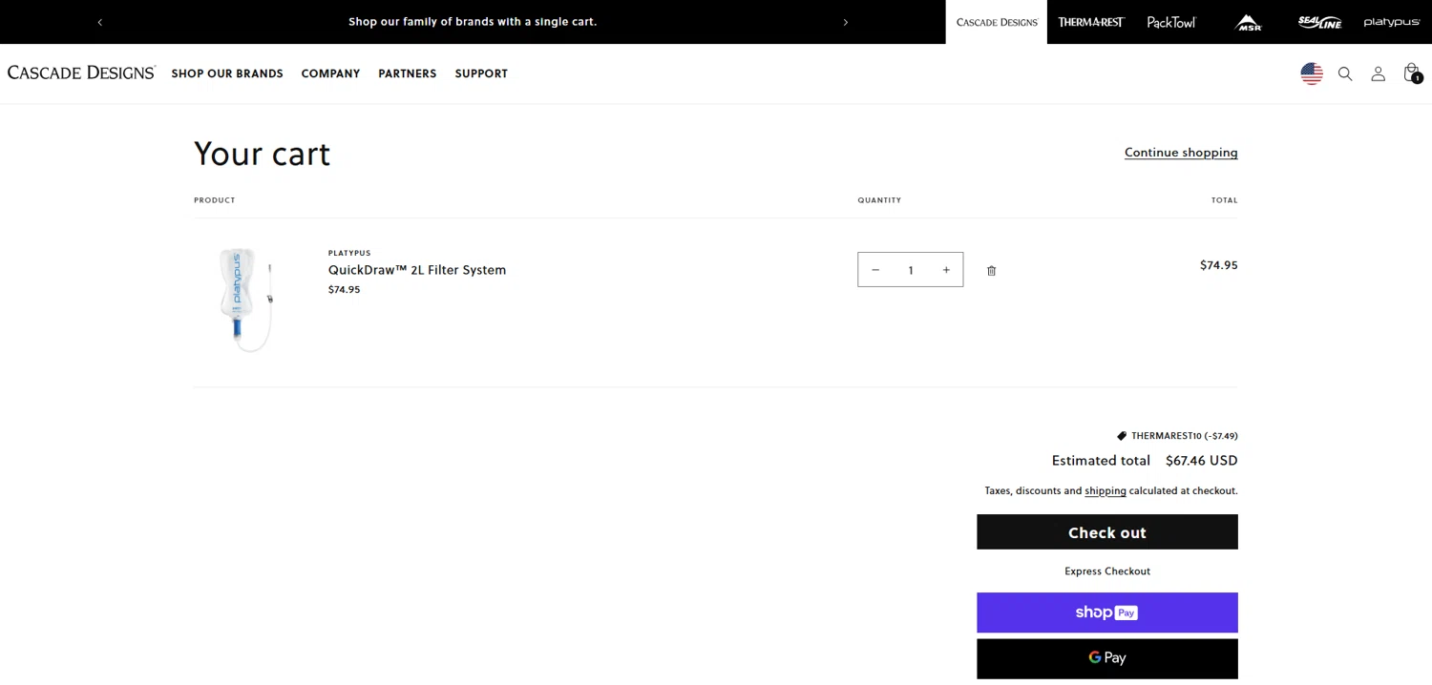The image size is (1432, 685).
Task: Advance to the next announcement banner slide
Action: point(845,22)
